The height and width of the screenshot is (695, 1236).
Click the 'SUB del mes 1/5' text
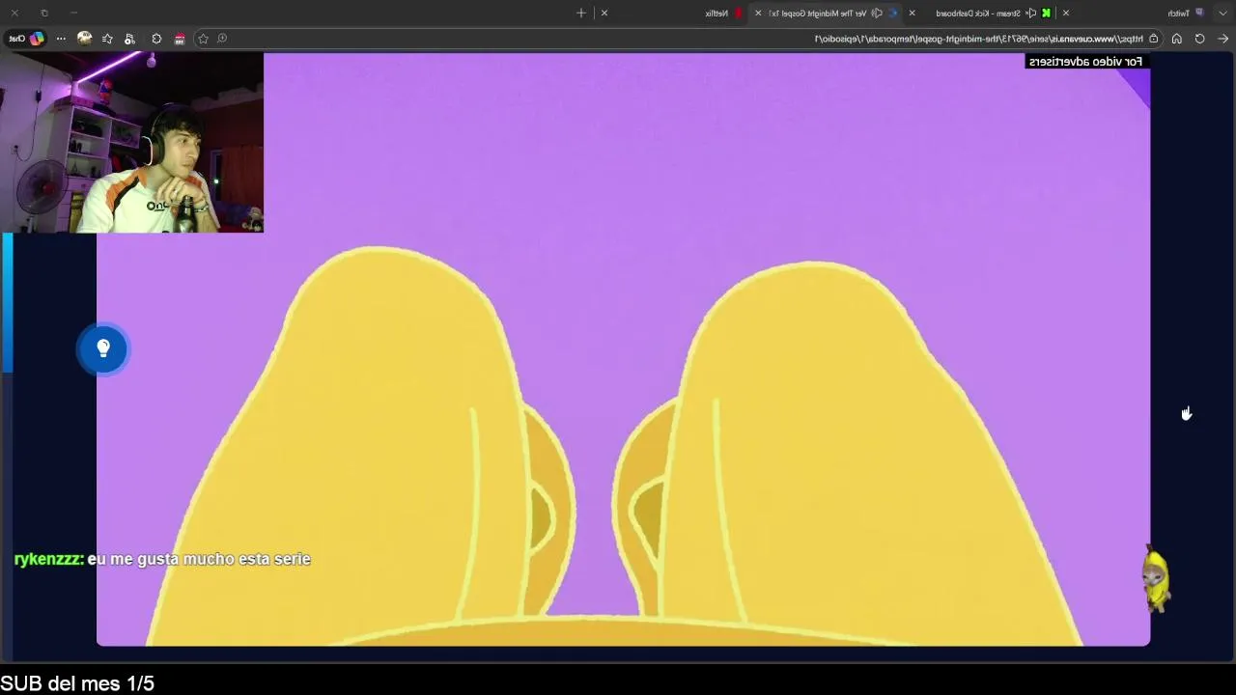77,683
